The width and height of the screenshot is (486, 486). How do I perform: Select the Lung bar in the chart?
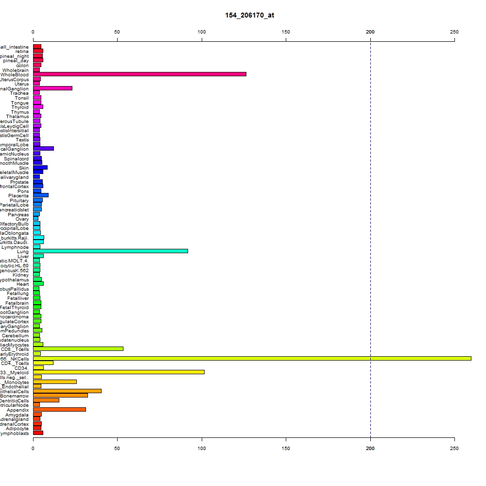tap(111, 251)
